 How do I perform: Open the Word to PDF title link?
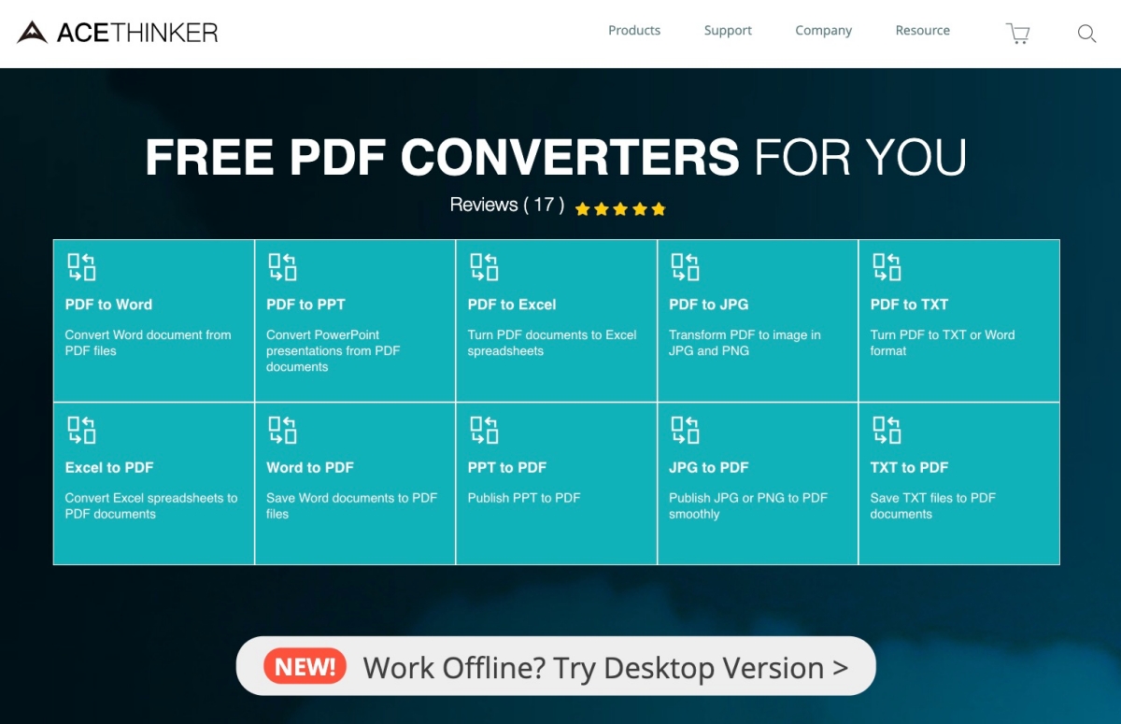pyautogui.click(x=310, y=467)
